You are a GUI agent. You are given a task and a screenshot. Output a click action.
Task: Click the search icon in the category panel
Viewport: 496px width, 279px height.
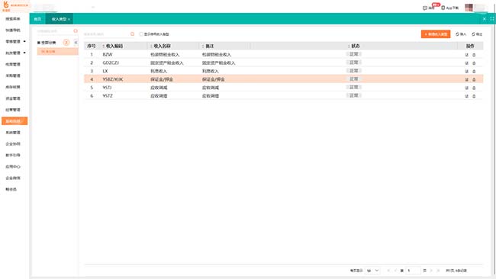coord(76,31)
